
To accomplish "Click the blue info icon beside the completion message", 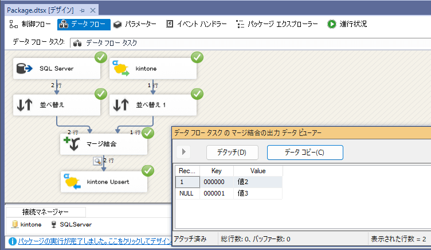I will [13, 241].
